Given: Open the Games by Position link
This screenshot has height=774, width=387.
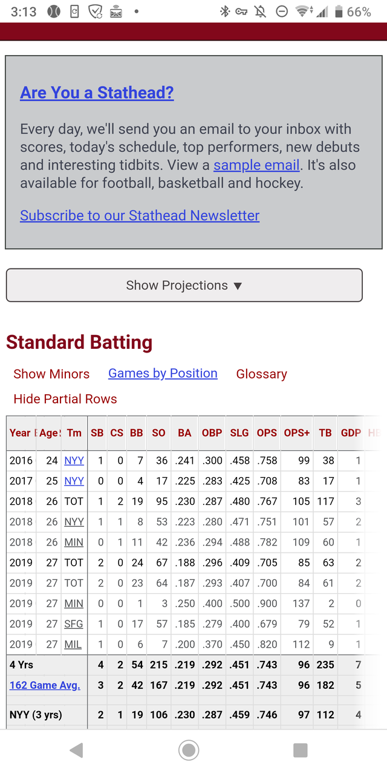Looking at the screenshot, I should point(163,374).
